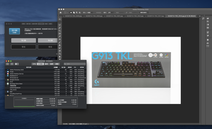Choose New Selection mode in options bar

(x=71, y=13)
